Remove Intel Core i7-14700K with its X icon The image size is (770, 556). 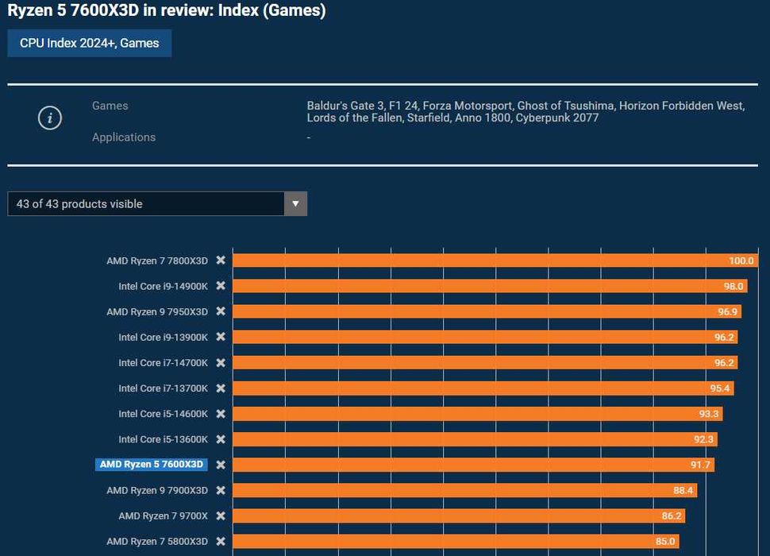coord(221,362)
